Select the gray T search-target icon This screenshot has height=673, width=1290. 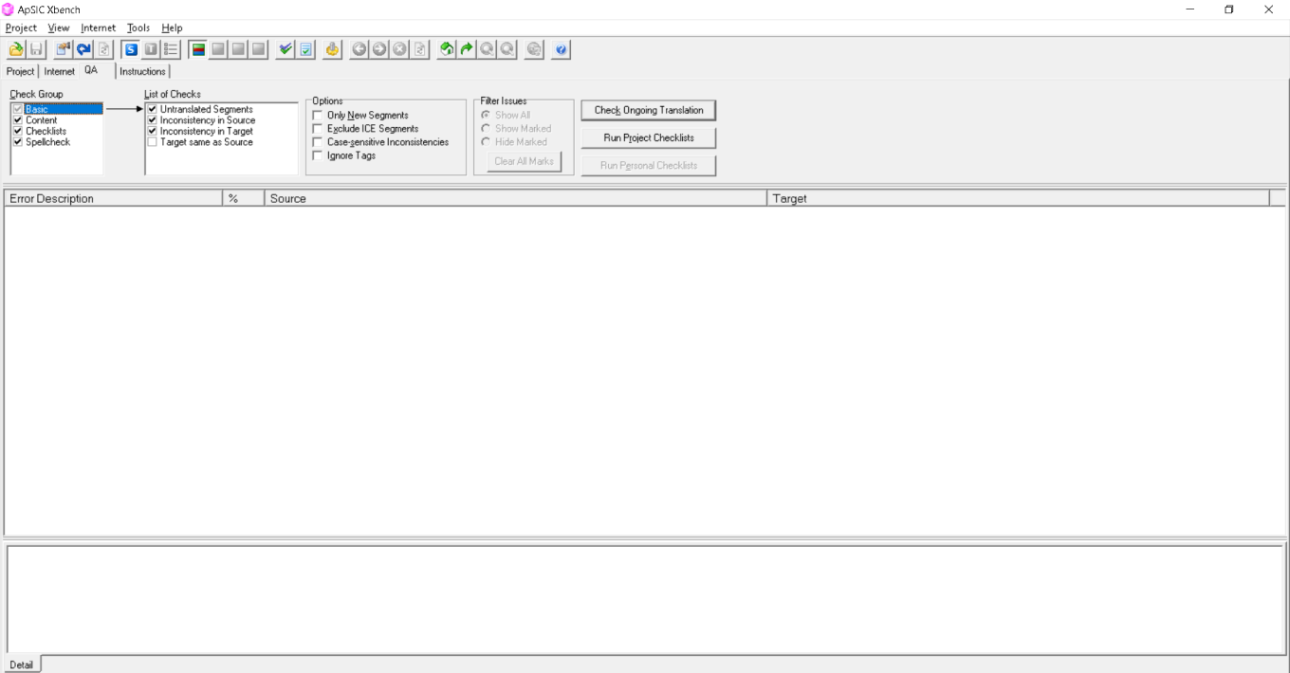(151, 49)
